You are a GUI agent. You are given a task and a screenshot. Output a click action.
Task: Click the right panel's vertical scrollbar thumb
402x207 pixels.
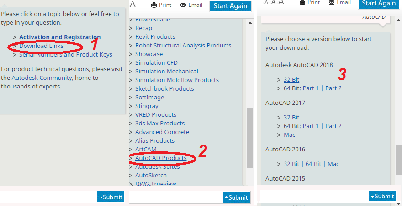point(399,160)
